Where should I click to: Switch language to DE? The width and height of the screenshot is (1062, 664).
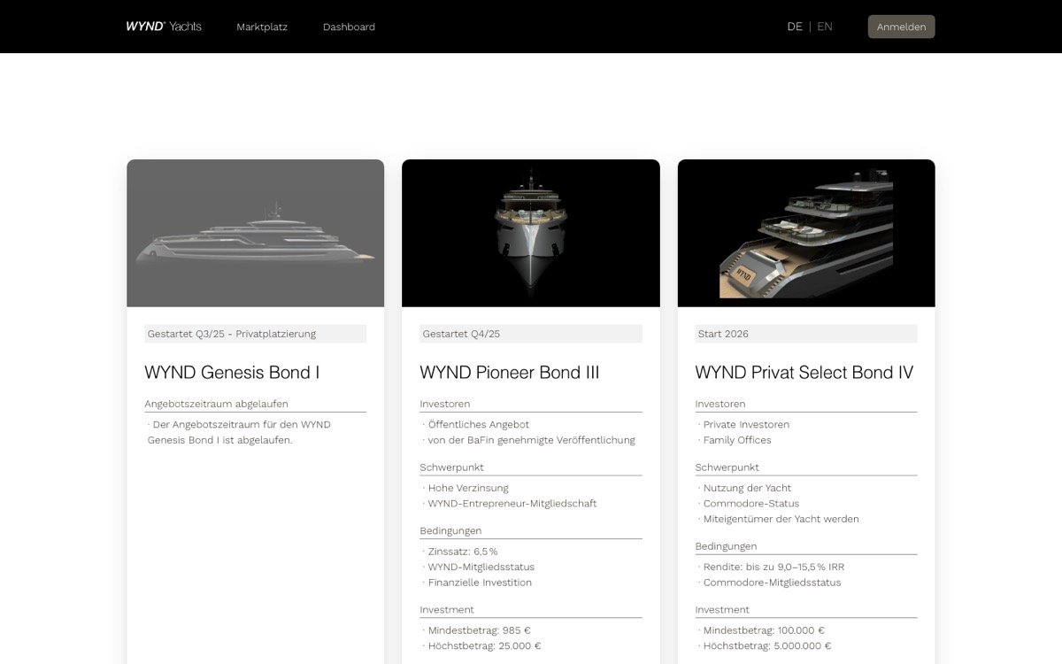[795, 27]
